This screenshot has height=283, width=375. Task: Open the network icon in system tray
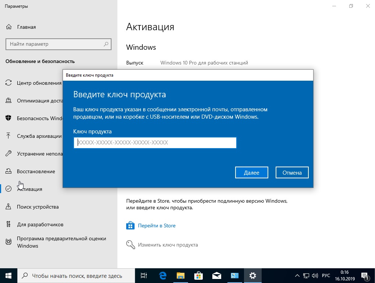coord(306,276)
